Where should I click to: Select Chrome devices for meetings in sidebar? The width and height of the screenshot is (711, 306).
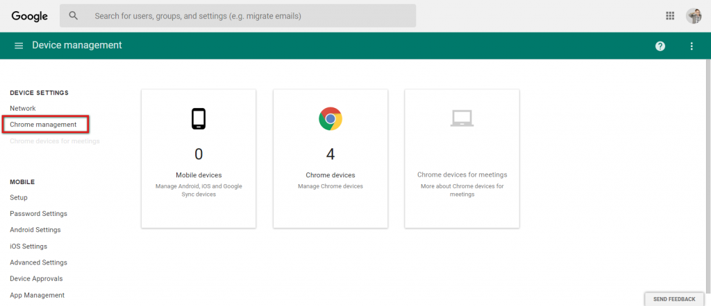coord(55,141)
